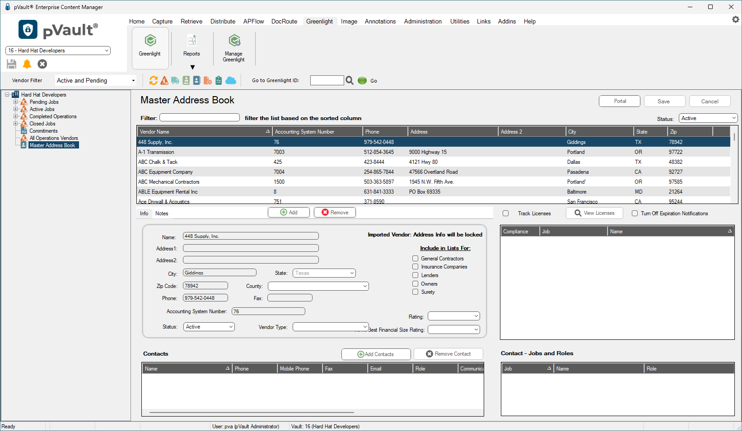
Task: Click the Remove vendor button
Action: coord(335,213)
